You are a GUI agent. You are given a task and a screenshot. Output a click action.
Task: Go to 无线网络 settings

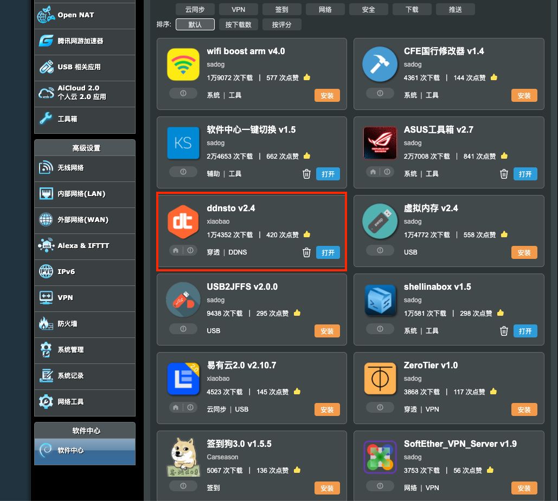click(85, 168)
